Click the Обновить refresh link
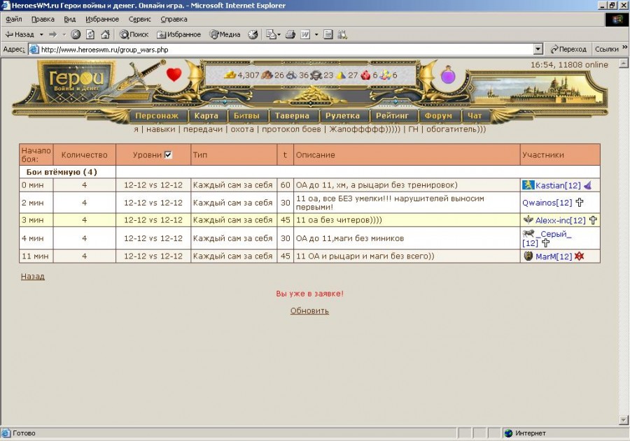 (x=309, y=311)
